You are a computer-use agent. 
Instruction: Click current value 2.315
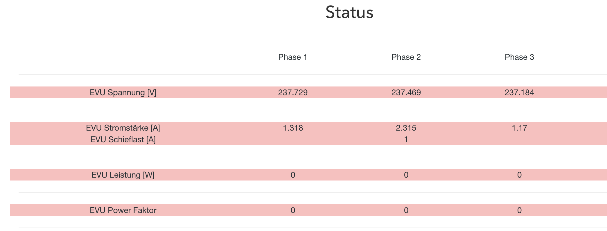click(x=406, y=128)
